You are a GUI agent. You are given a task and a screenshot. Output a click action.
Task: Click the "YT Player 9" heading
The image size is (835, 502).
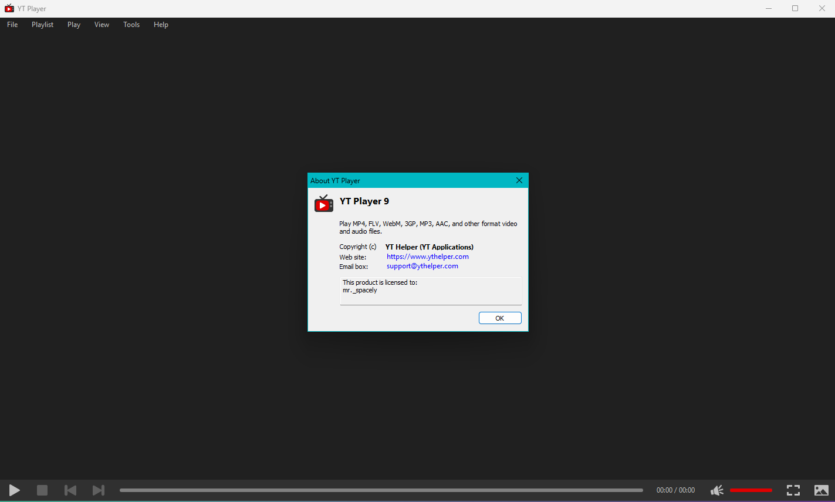click(364, 201)
